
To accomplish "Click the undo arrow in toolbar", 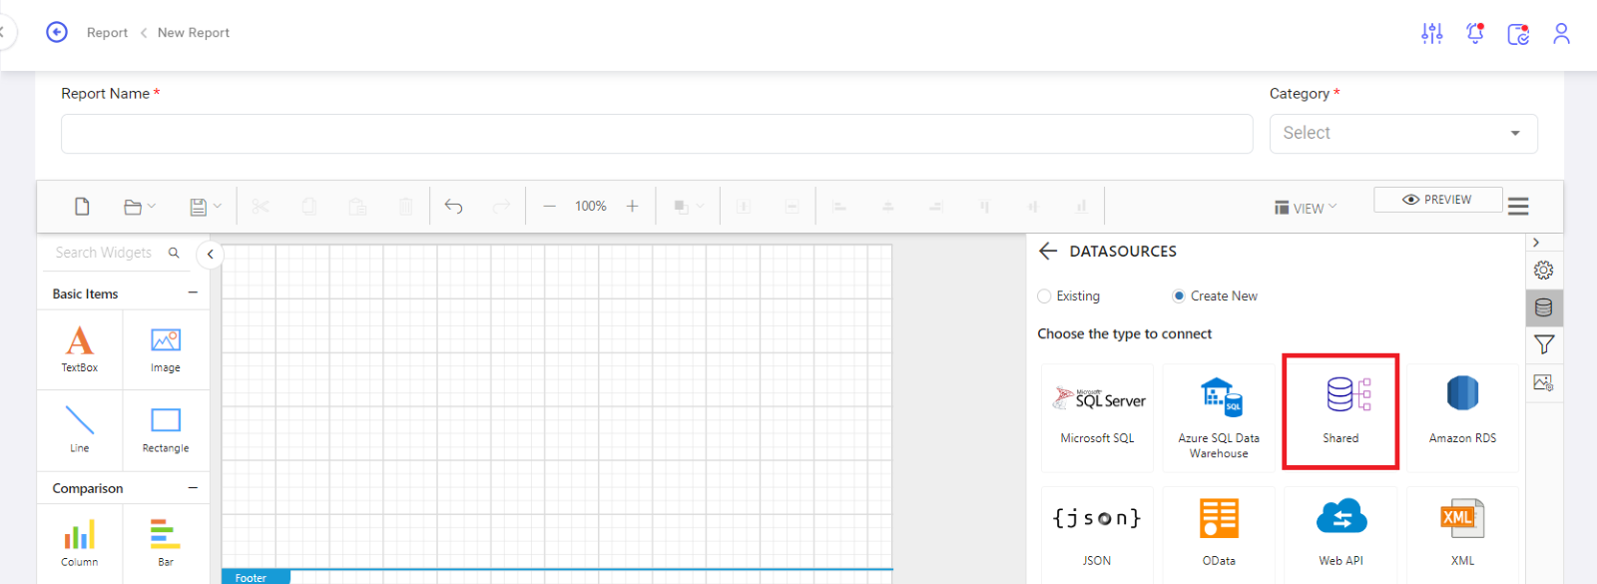I will coord(453,207).
